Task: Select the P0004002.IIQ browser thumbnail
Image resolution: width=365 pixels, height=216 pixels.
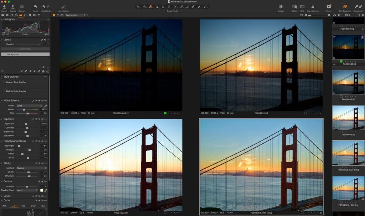Action: tap(348, 82)
